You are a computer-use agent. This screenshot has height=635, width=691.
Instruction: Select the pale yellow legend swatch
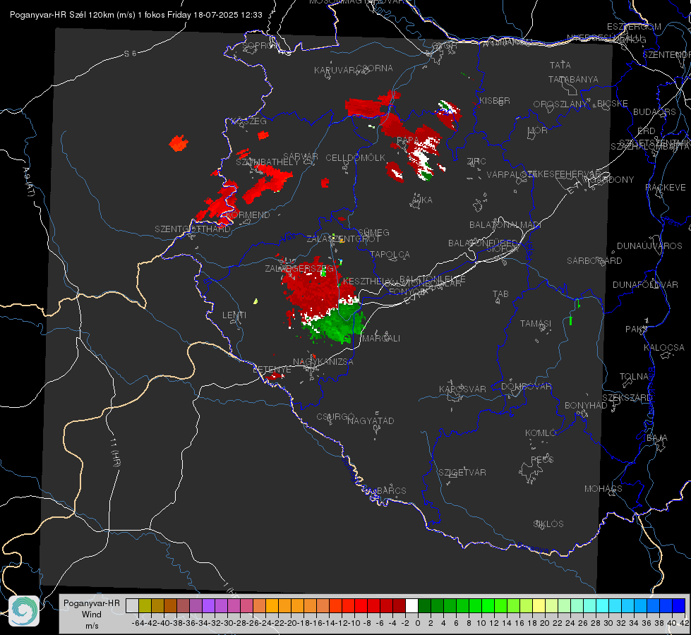[539, 605]
